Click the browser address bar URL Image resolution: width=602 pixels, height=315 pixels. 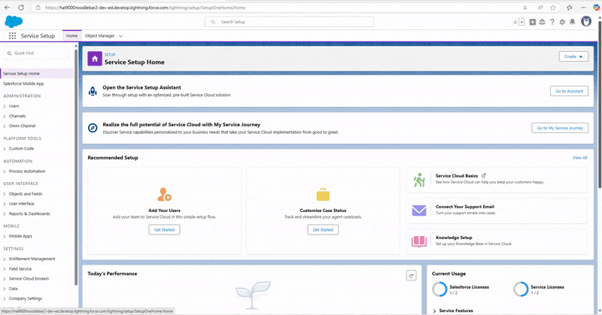(145, 8)
